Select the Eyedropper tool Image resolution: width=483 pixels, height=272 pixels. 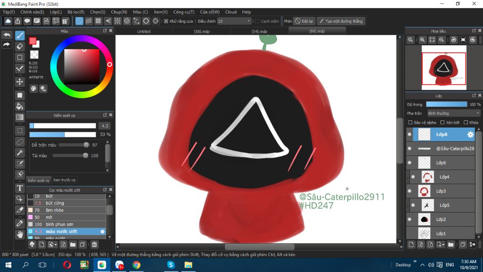(20, 223)
